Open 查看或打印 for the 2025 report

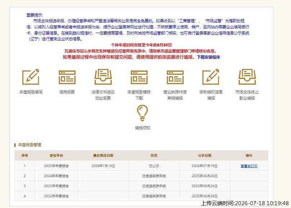(249, 166)
